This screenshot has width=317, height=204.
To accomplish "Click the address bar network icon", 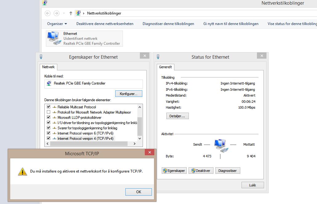I will (78, 13).
